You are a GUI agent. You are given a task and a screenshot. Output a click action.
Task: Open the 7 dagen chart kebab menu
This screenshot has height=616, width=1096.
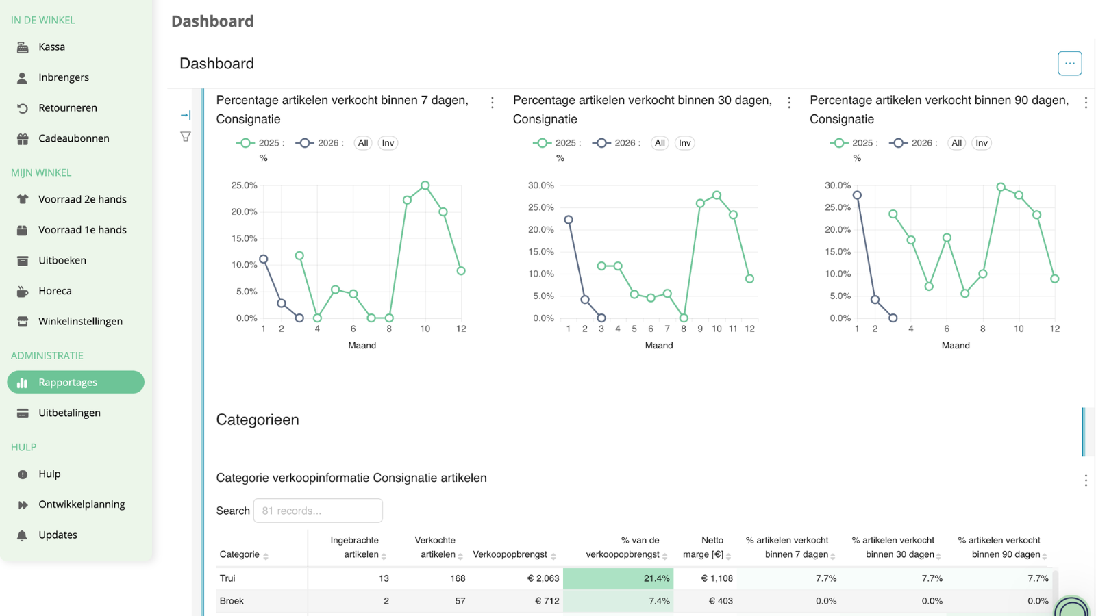click(x=493, y=103)
